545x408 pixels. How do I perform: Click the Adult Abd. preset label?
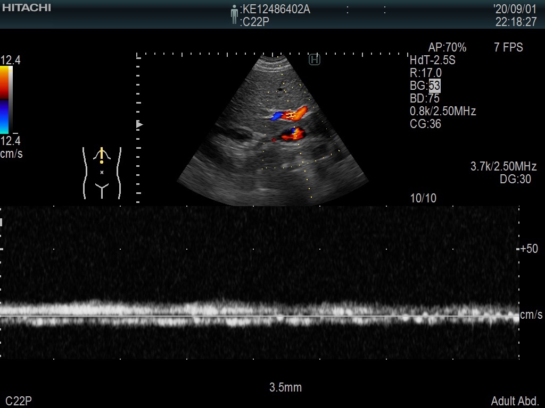click(x=515, y=401)
